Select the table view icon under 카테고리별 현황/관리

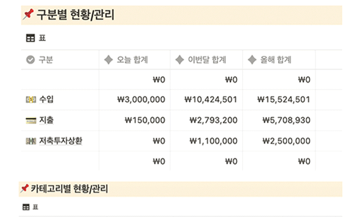click(x=26, y=207)
